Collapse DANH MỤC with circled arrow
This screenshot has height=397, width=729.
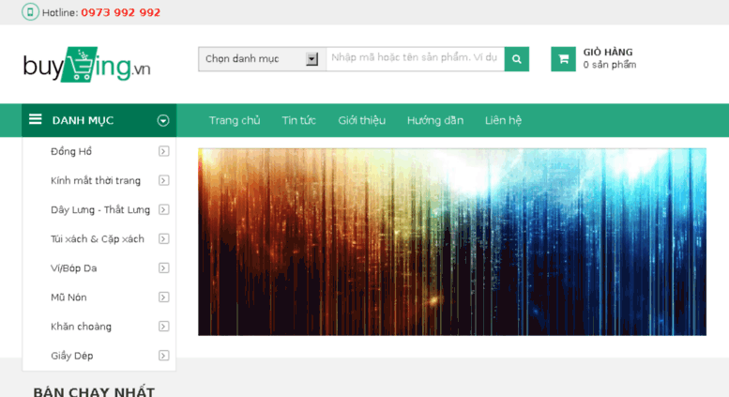(162, 120)
